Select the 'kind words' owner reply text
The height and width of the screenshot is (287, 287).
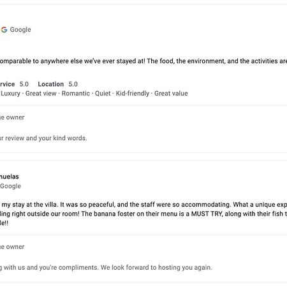pyautogui.click(x=43, y=138)
